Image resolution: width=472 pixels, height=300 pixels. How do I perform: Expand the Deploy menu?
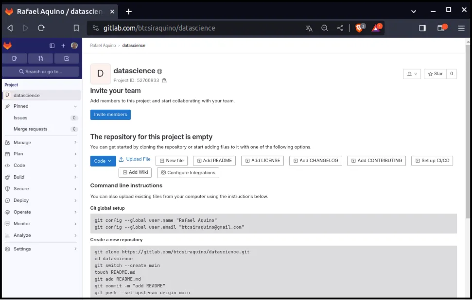point(41,200)
